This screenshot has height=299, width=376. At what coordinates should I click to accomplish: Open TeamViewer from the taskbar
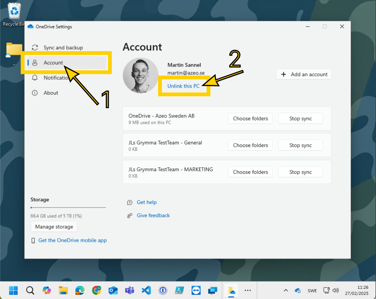click(x=196, y=290)
